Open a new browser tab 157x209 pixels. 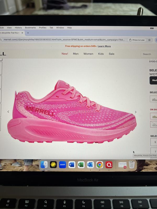28,33
